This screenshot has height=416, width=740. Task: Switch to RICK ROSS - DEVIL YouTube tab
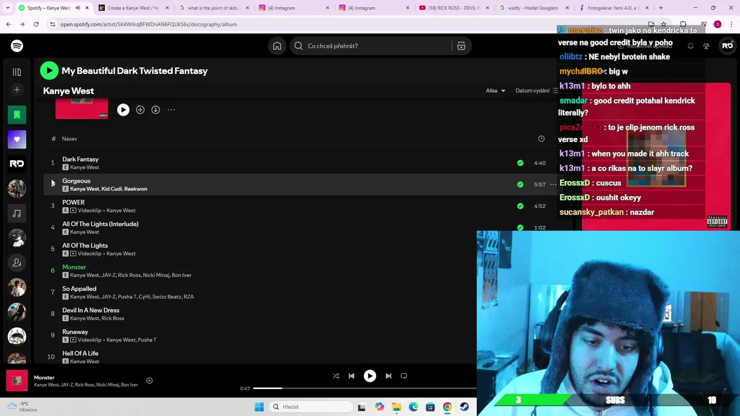point(454,8)
